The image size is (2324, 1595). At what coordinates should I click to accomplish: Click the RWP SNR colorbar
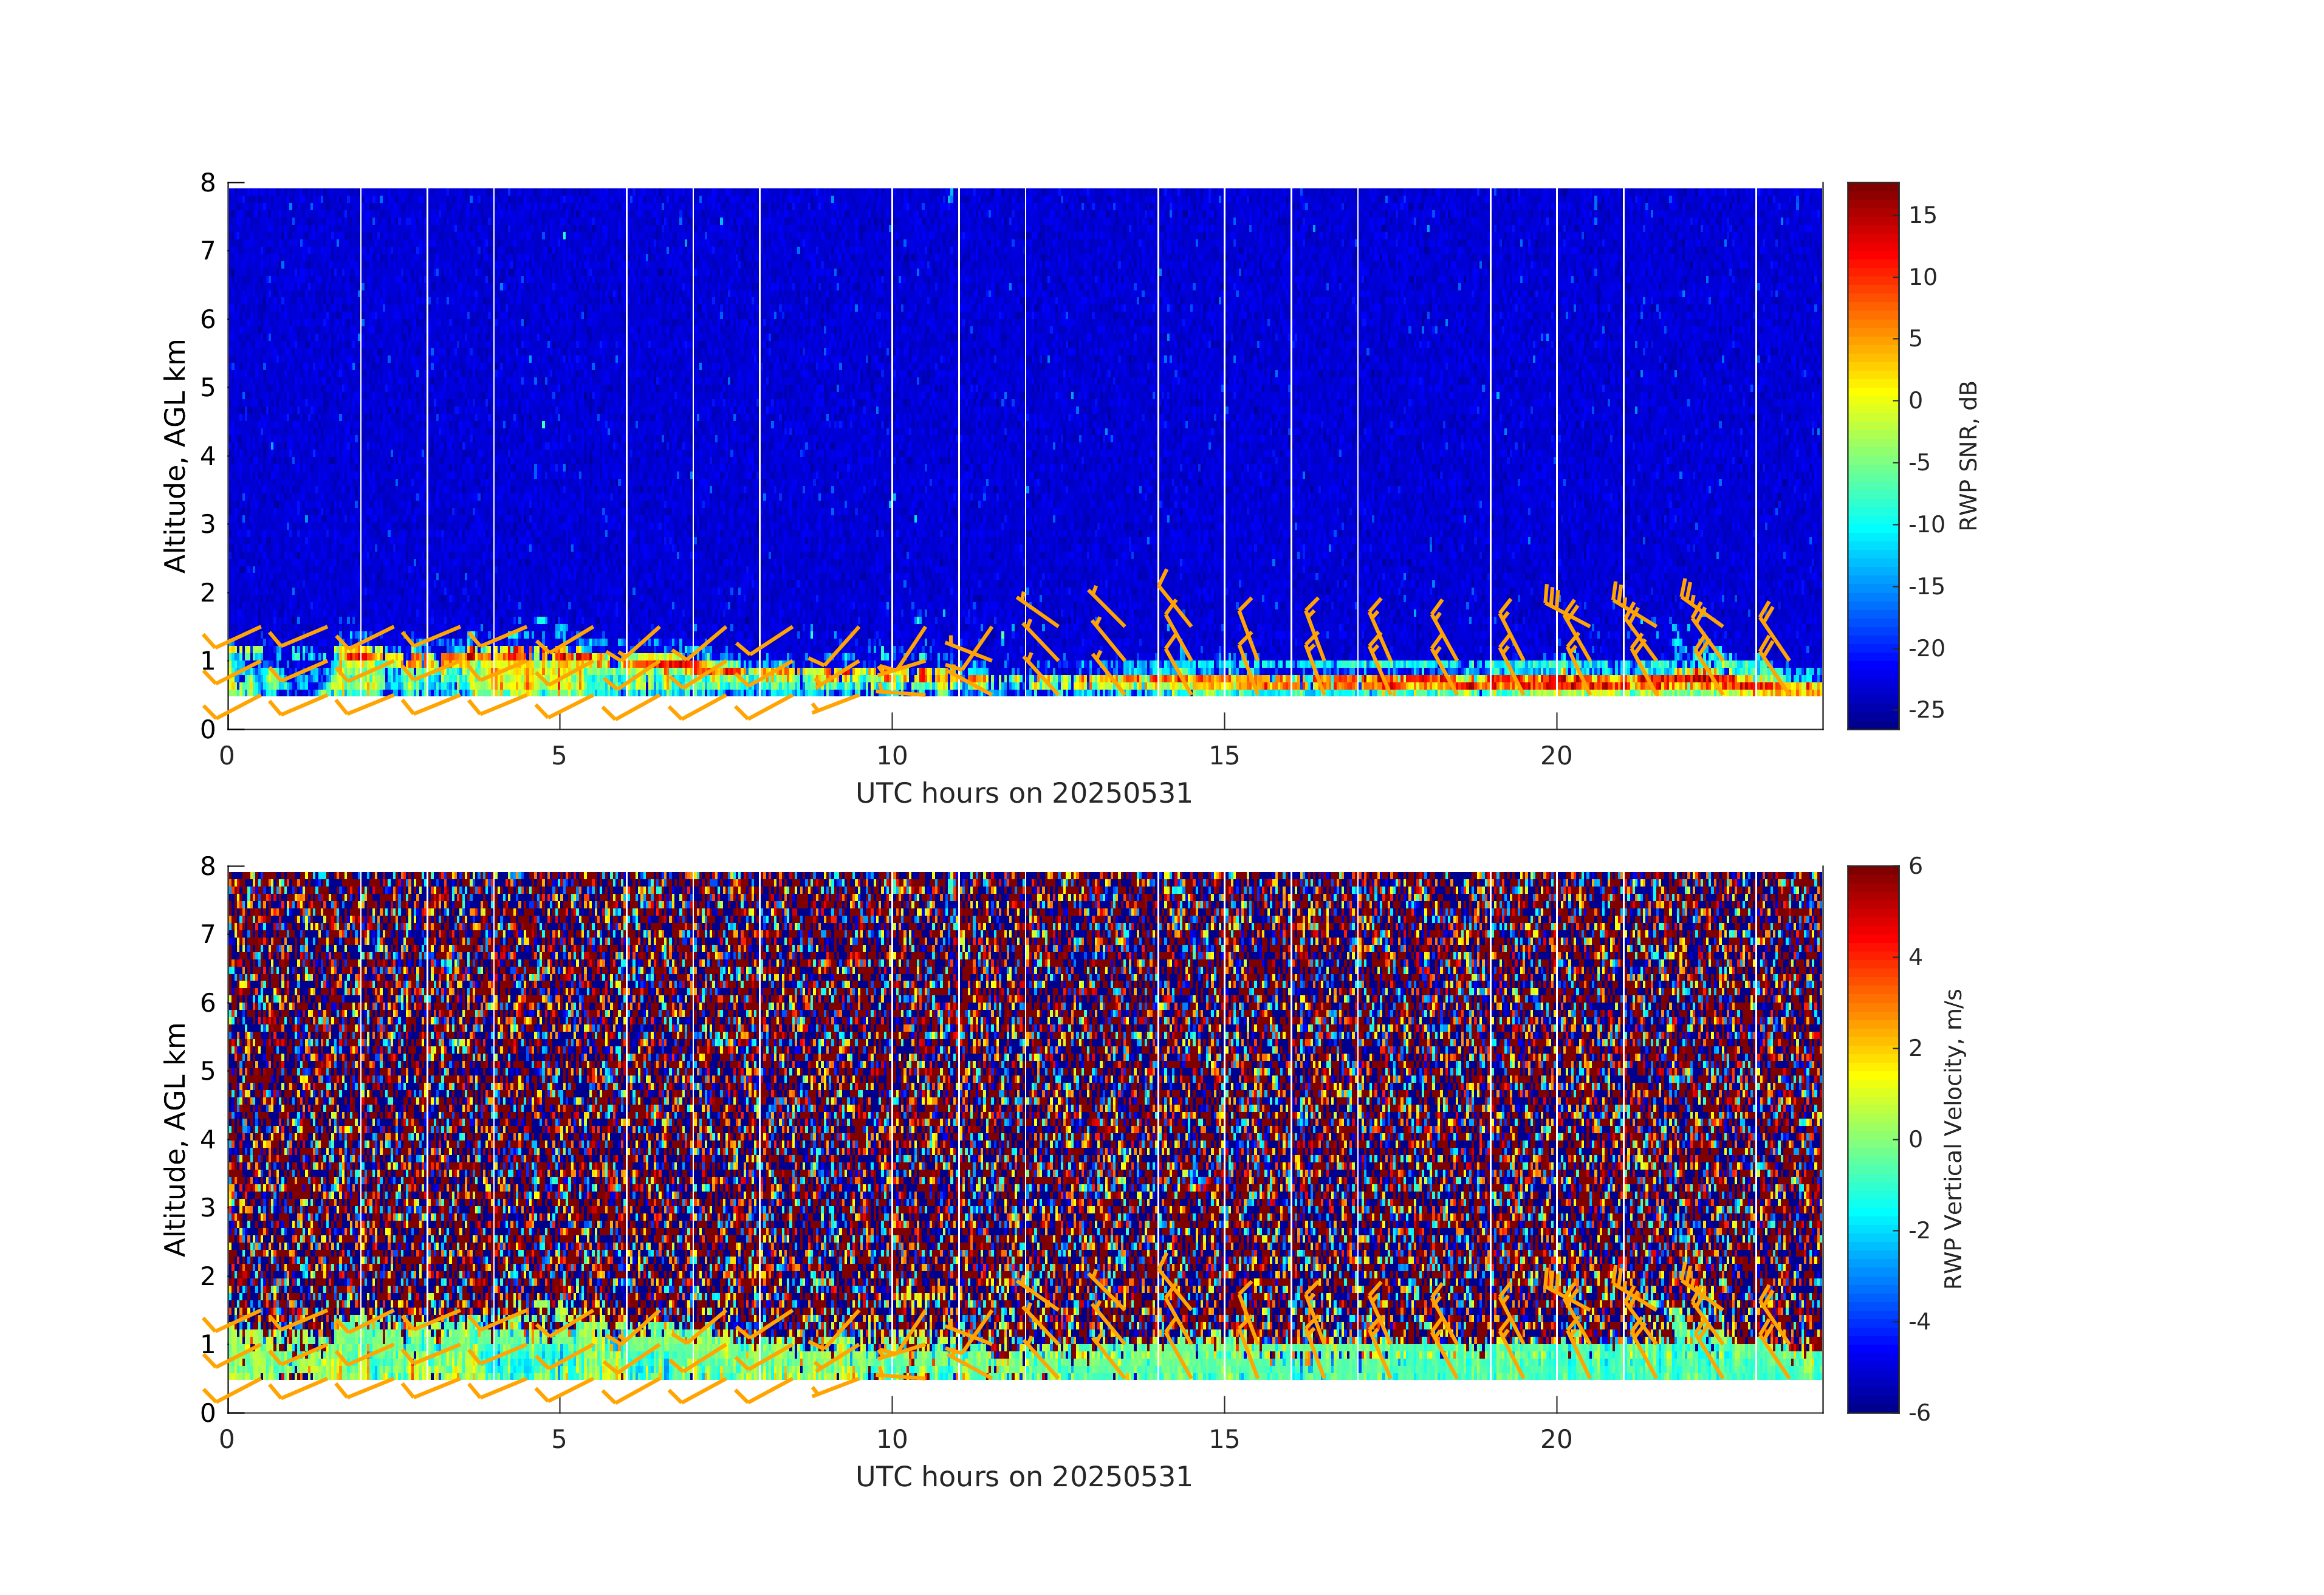[x=1872, y=455]
